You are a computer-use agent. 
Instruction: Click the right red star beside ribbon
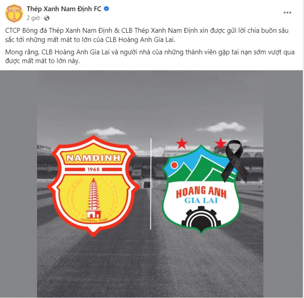pyautogui.click(x=220, y=144)
